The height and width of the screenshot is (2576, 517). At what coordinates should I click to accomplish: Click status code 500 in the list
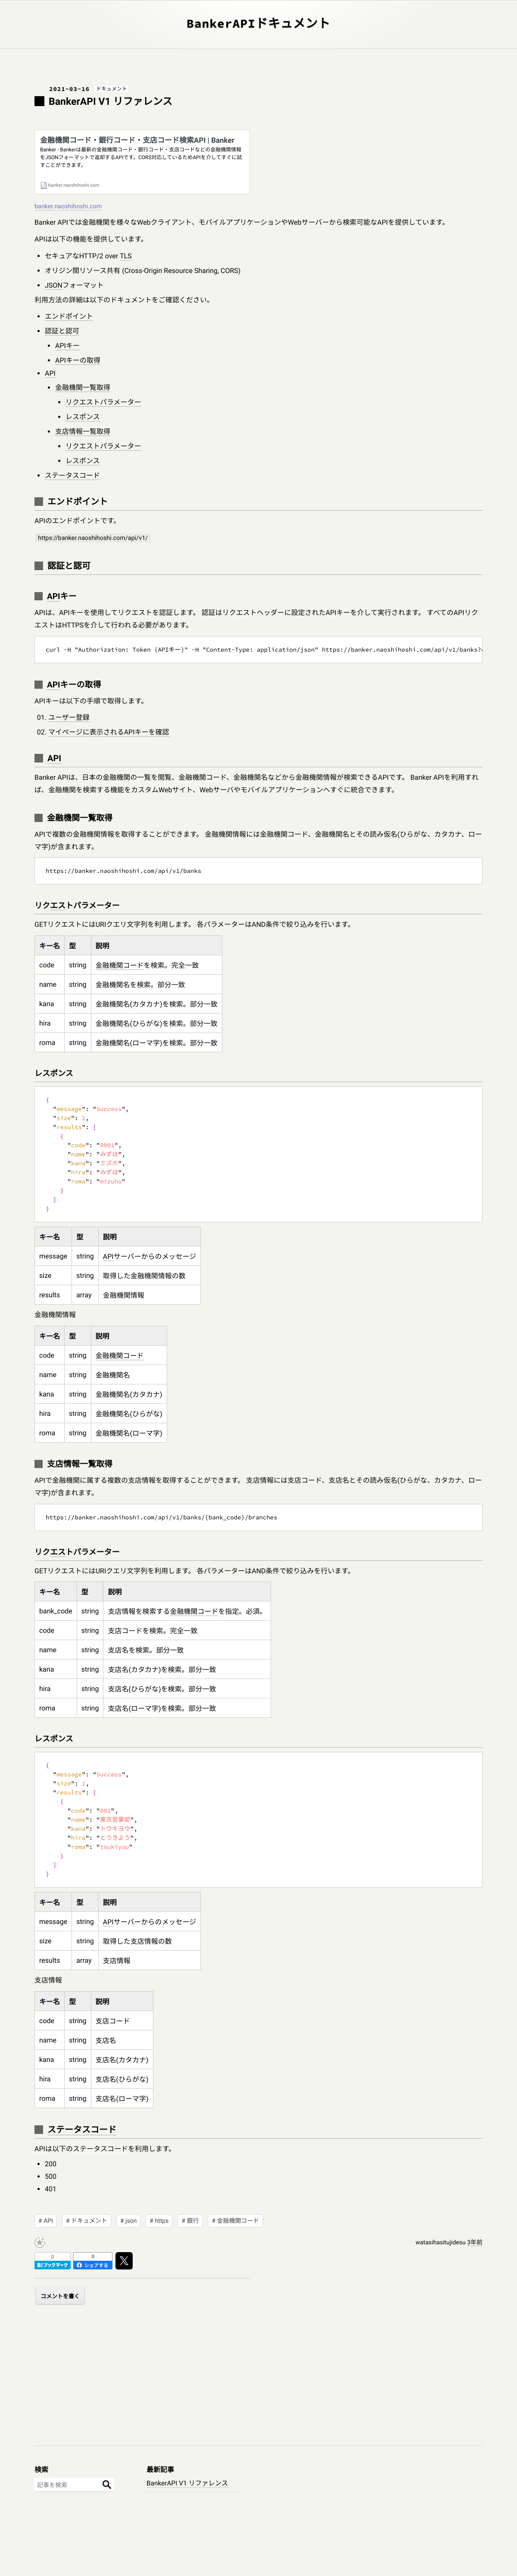(51, 2177)
